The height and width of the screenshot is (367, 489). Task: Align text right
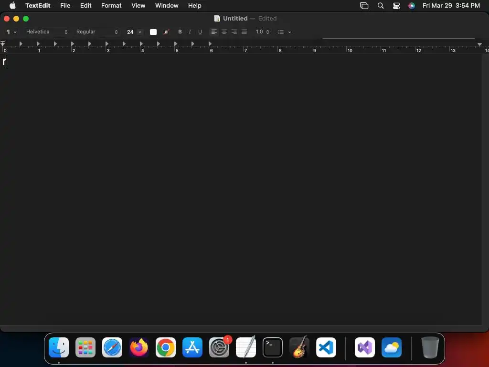coord(234,32)
